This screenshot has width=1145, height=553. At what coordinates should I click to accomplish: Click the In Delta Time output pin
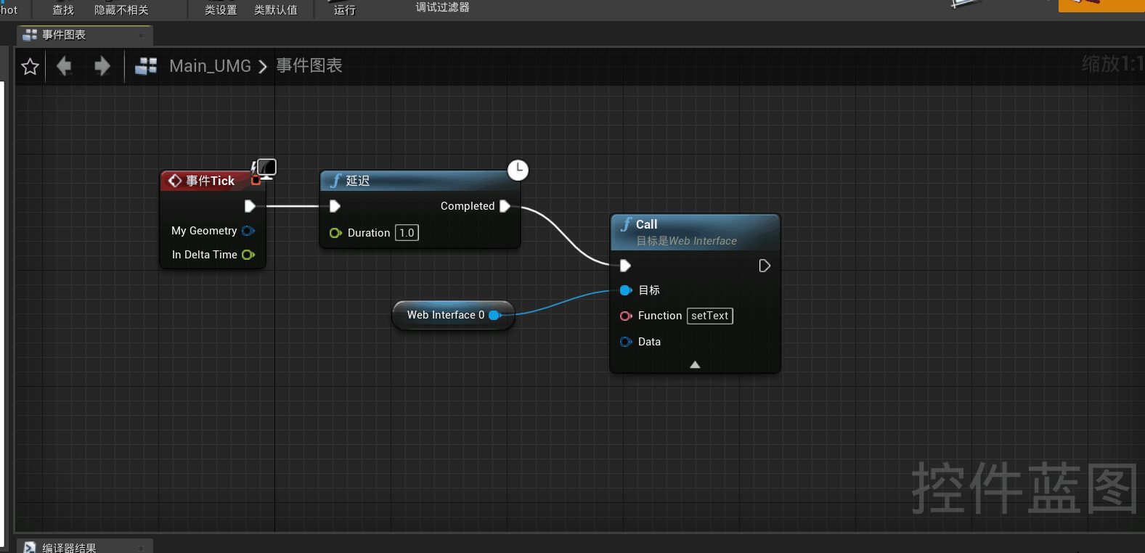[x=248, y=255]
